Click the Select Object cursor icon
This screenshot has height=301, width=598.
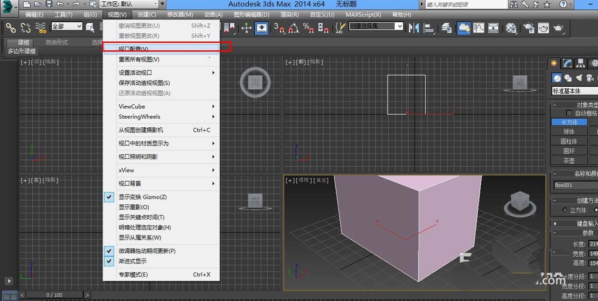(x=90, y=27)
